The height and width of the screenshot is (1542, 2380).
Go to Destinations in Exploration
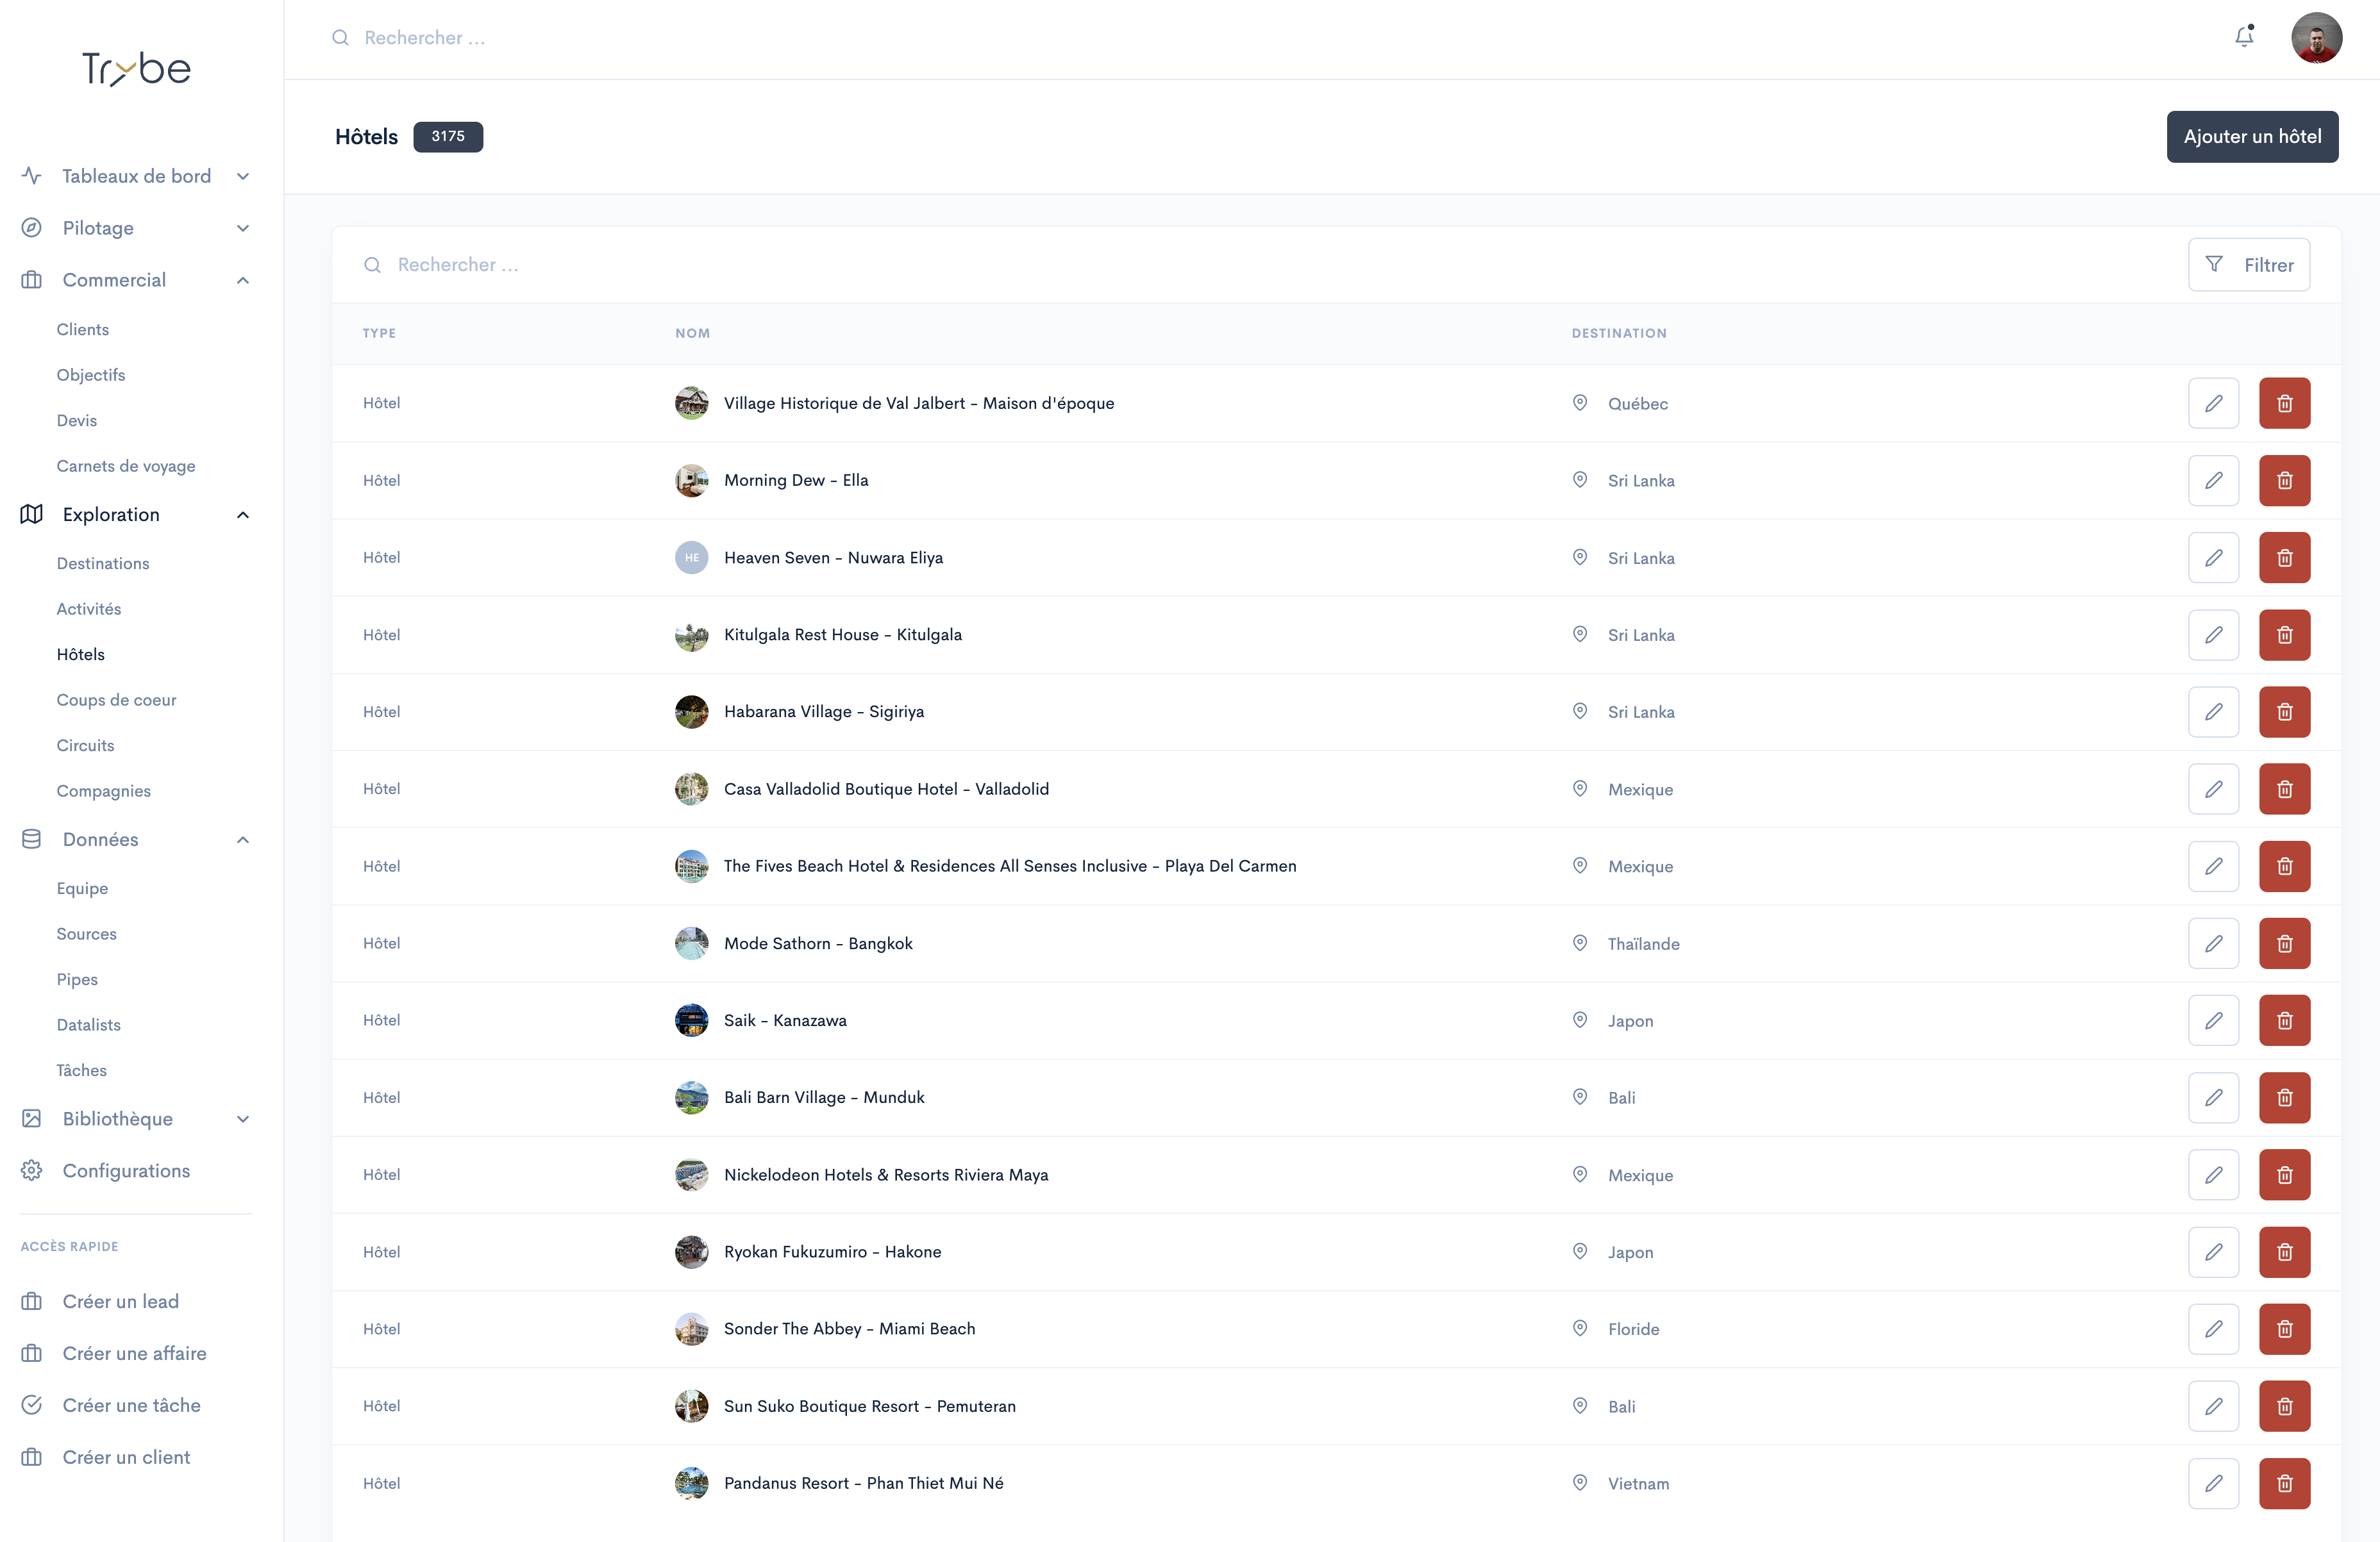pos(103,563)
